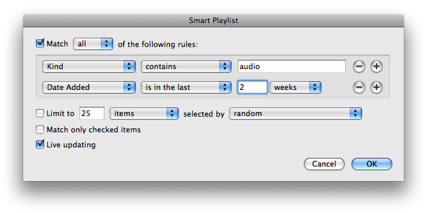Viewport: 427px width, 213px height.
Task: Open the all/any match dropdown
Action: pos(93,44)
